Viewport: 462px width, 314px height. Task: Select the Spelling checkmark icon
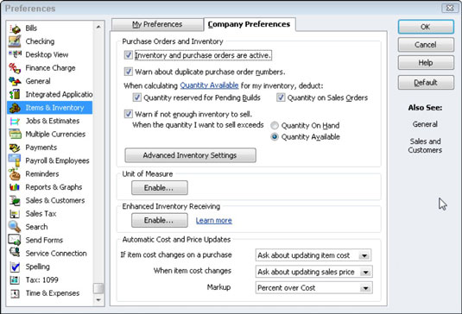(x=15, y=267)
